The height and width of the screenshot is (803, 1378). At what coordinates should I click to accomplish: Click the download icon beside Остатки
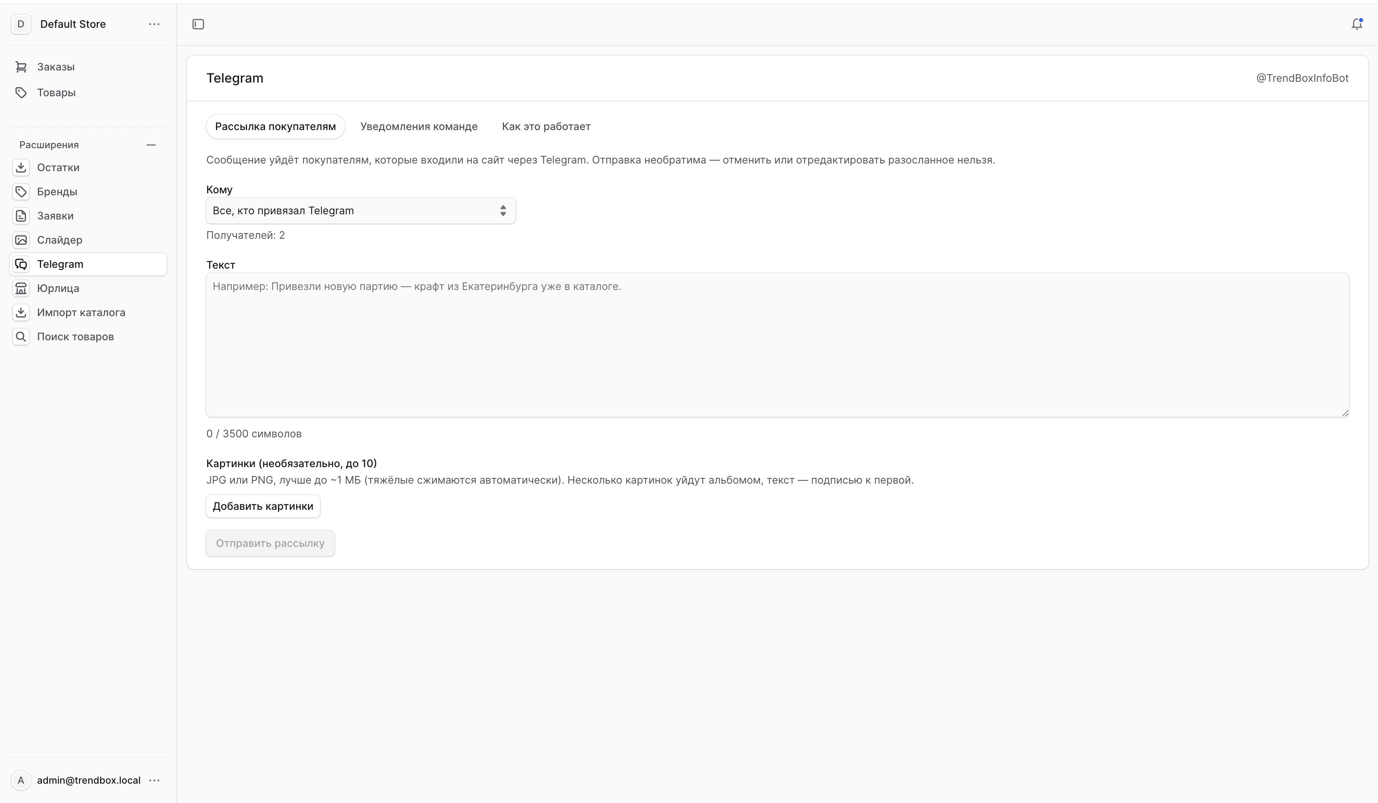point(21,167)
